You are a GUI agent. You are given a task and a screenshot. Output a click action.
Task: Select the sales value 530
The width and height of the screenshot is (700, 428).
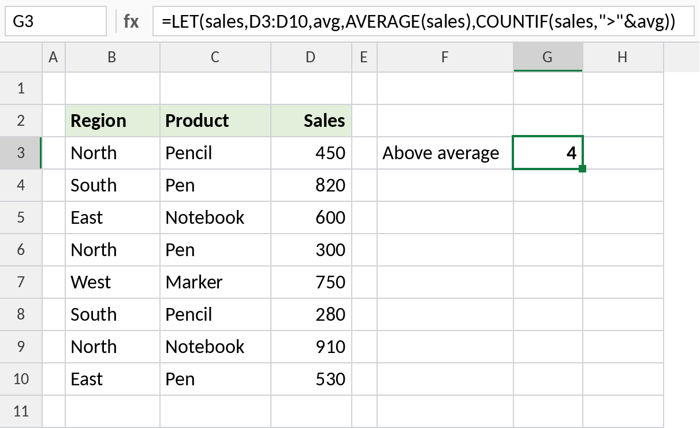tap(311, 379)
